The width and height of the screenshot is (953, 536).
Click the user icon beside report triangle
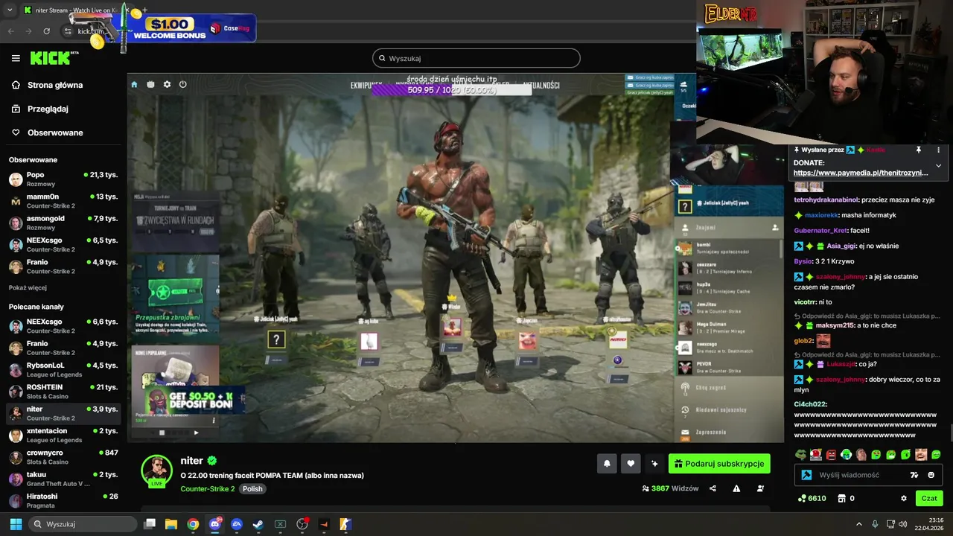(x=760, y=488)
